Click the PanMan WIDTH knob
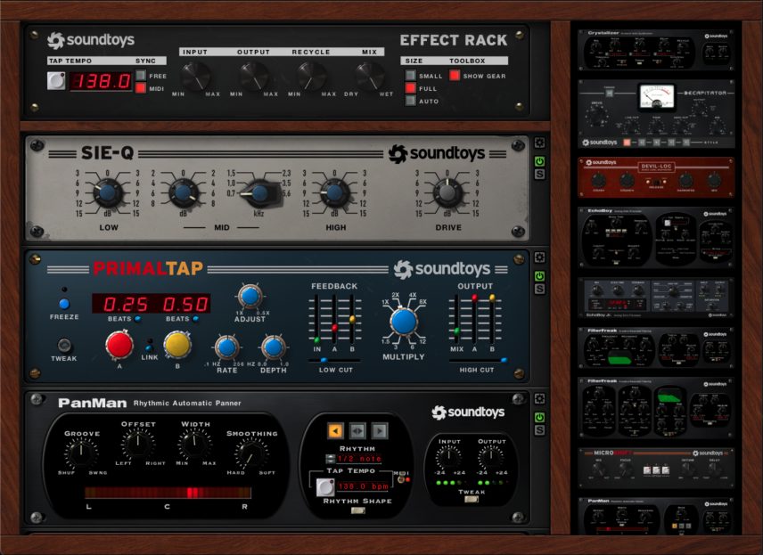The height and width of the screenshot is (555, 763). [x=194, y=443]
